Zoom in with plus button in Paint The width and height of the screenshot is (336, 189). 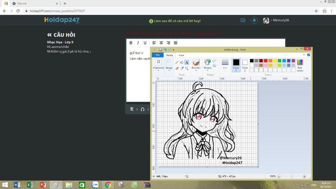pyautogui.click(x=304, y=176)
